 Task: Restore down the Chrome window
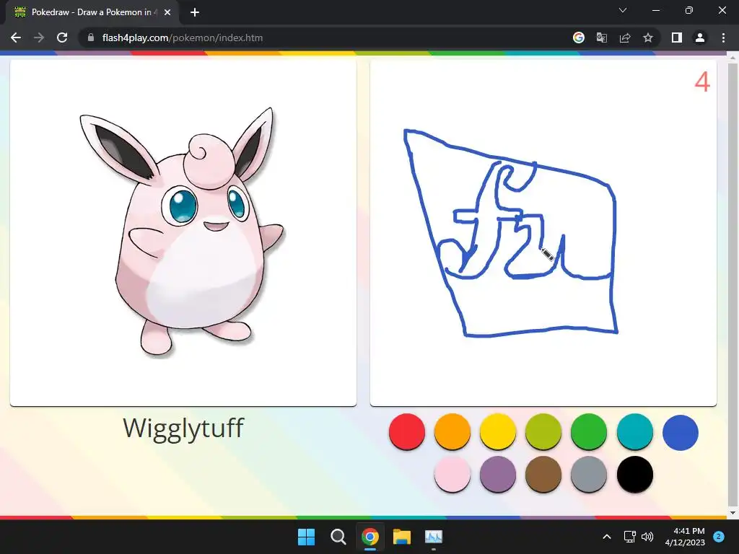click(689, 10)
